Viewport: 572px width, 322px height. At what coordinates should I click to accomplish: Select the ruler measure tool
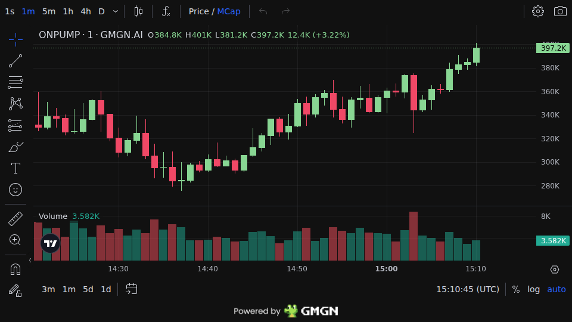15,219
